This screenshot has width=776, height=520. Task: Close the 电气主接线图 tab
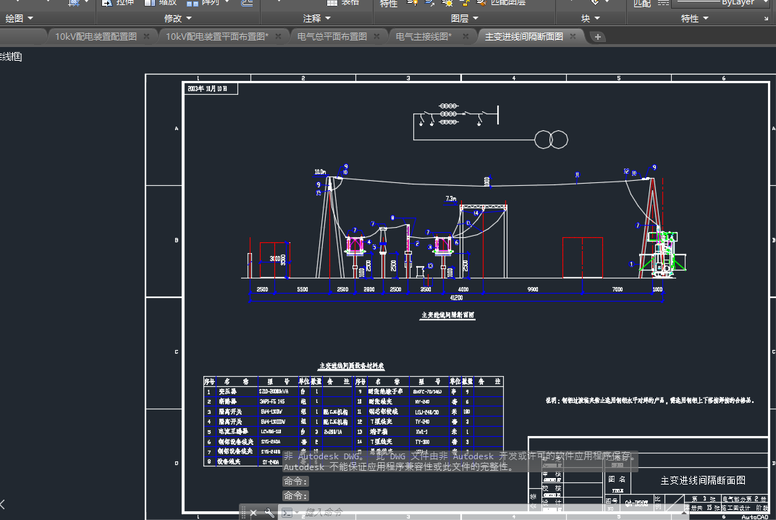[x=465, y=37]
